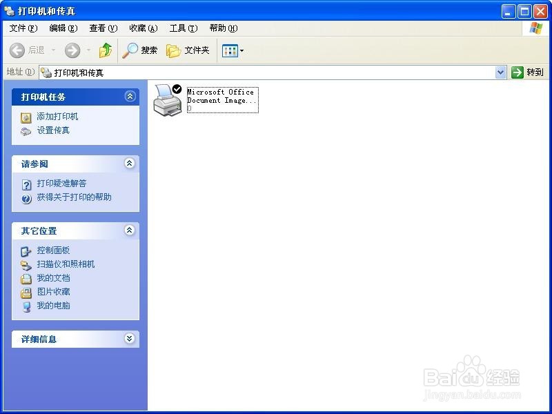
Task: Go to 图片收藏 link
Action: [x=54, y=292]
